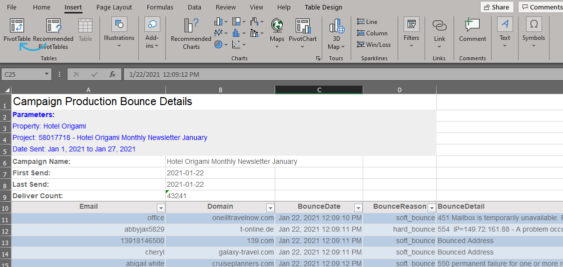The height and width of the screenshot is (267, 563).
Task: Insert a hierarchy chart
Action: click(x=236, y=22)
